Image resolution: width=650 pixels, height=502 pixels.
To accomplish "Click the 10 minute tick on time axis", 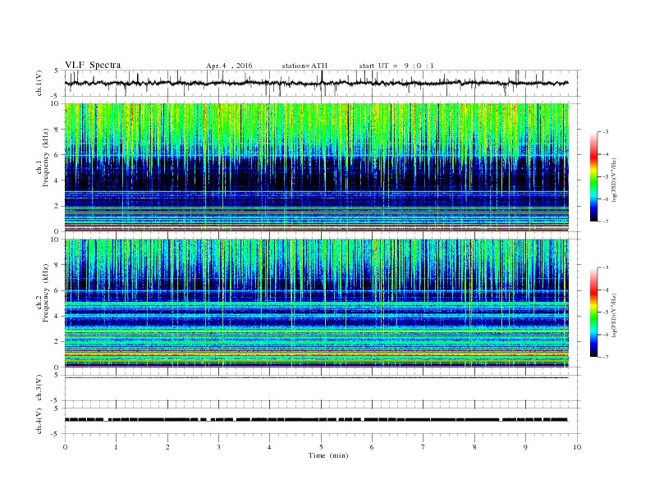I will pos(577,447).
